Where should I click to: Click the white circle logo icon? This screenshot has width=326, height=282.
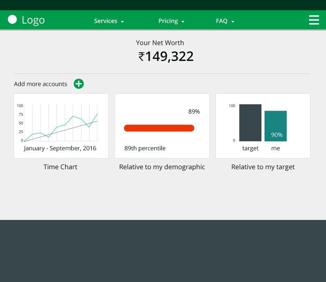(12, 19)
